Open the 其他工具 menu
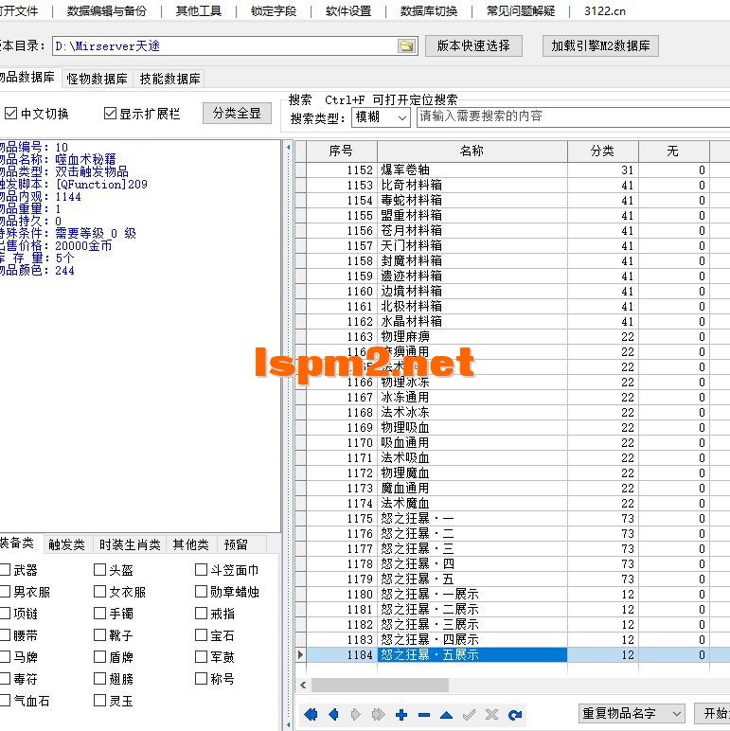Image resolution: width=730 pixels, height=731 pixels. 199,10
